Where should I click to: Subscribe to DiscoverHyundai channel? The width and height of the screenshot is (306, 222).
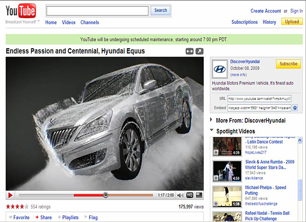coord(288,64)
